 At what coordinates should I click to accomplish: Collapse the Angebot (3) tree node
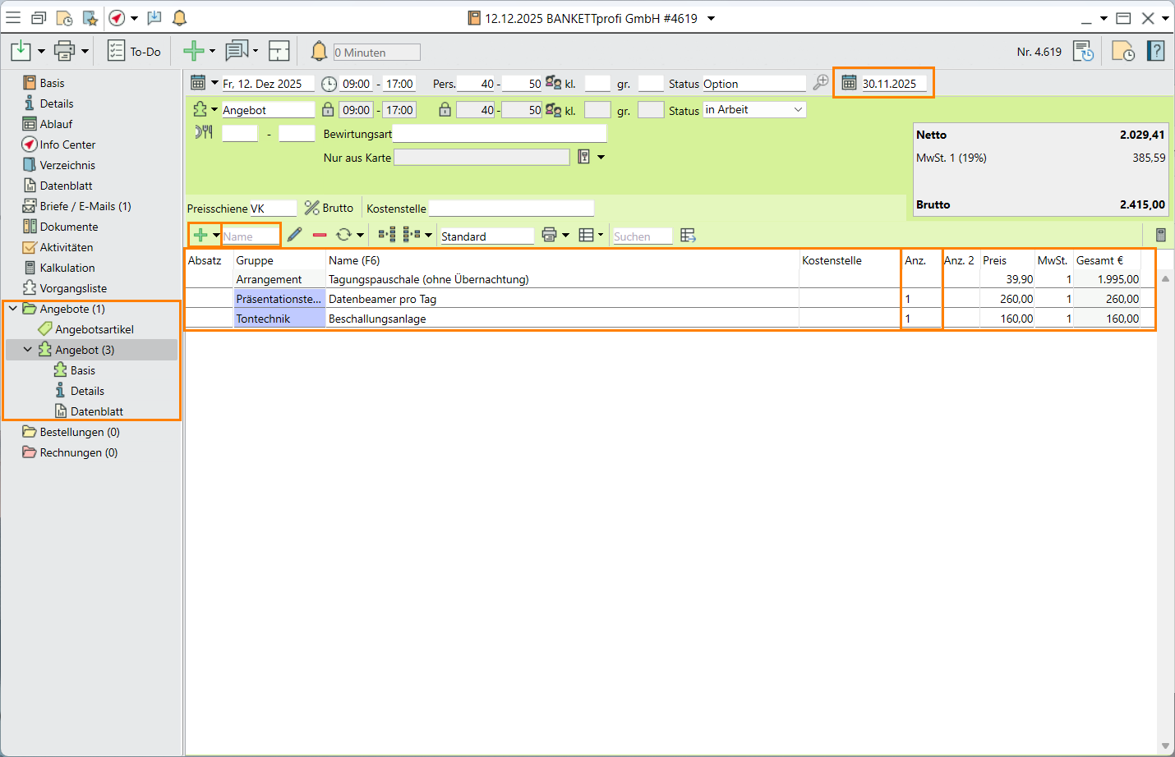pos(28,350)
